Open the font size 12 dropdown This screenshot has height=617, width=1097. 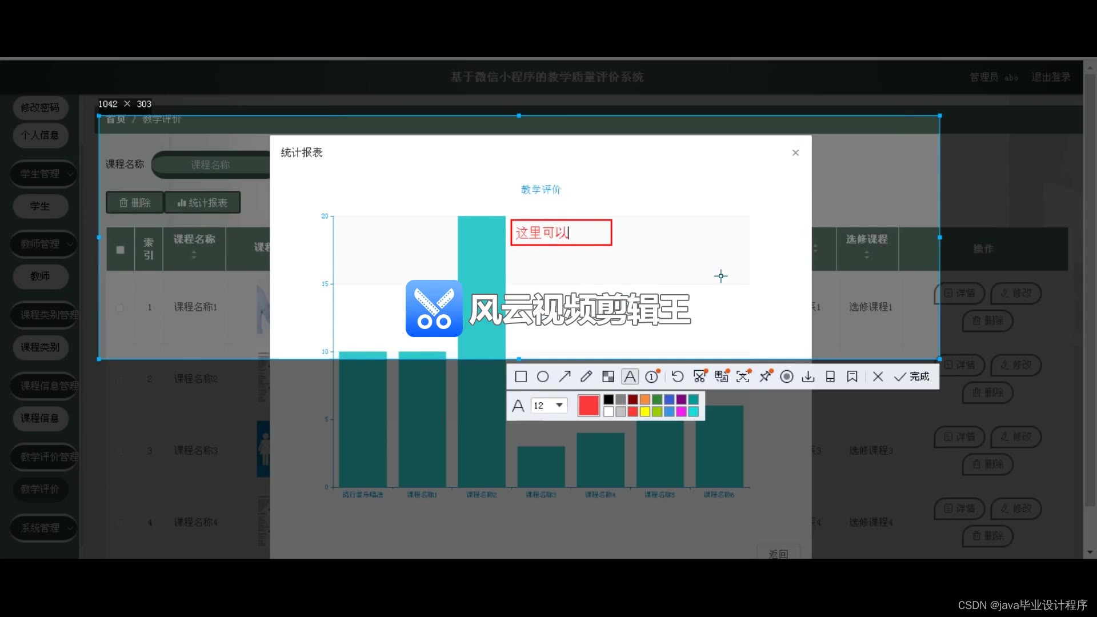tap(559, 406)
